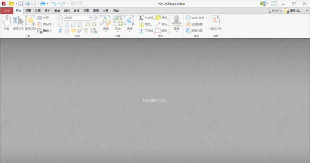This screenshot has height=163, width=310.
Task: Click the zoom out minus button
Action: click(x=60, y=18)
